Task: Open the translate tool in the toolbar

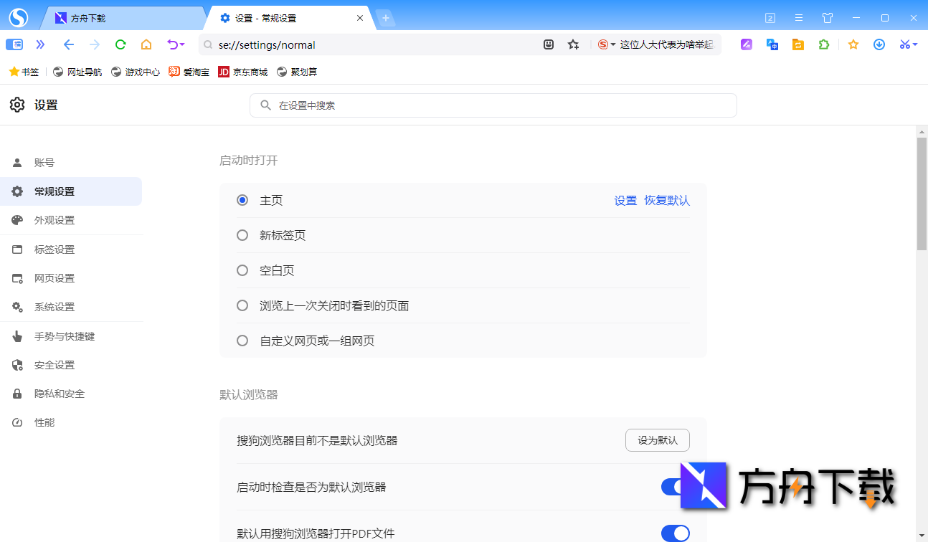Action: pyautogui.click(x=772, y=44)
